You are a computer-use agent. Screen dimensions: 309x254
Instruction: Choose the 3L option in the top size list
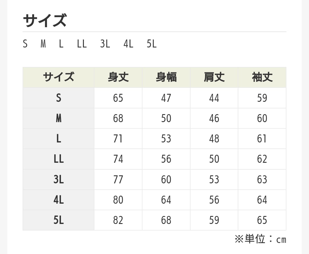[x=105, y=44]
